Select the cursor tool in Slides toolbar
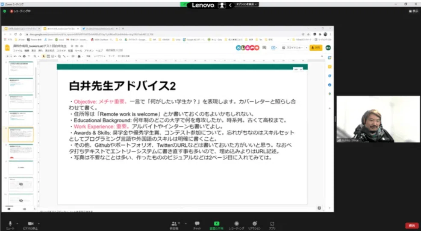 click(x=44, y=56)
